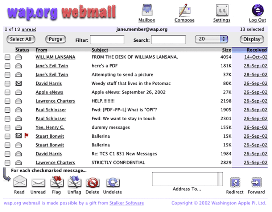
Task: Click the Address To scrollbar
Action: pyautogui.click(x=220, y=179)
